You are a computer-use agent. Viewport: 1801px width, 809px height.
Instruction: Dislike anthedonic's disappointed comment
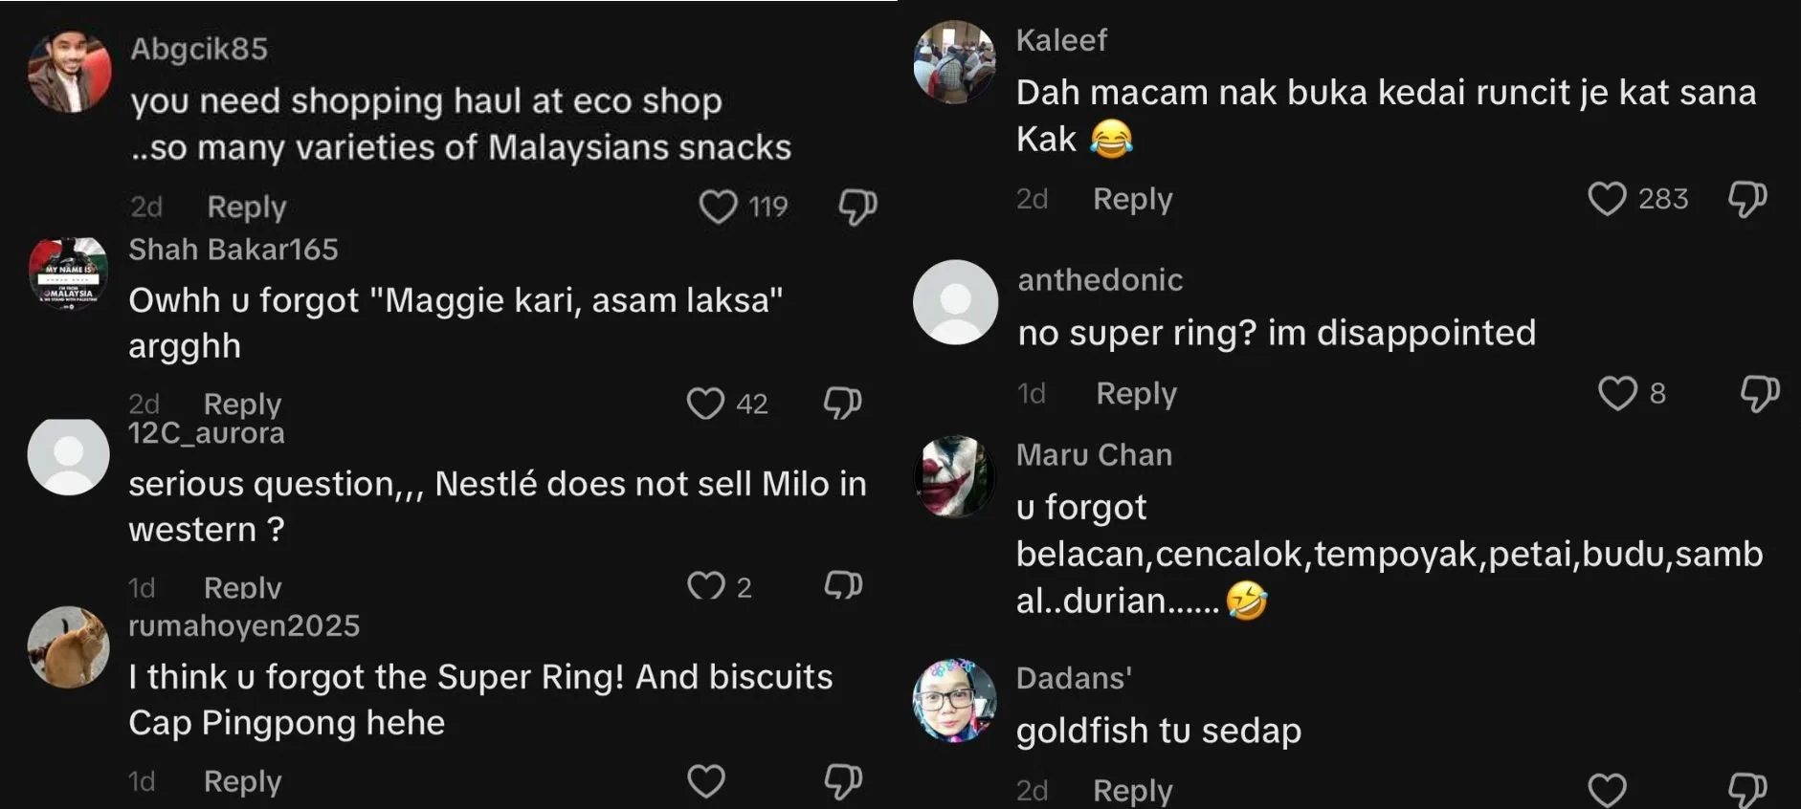(1759, 393)
